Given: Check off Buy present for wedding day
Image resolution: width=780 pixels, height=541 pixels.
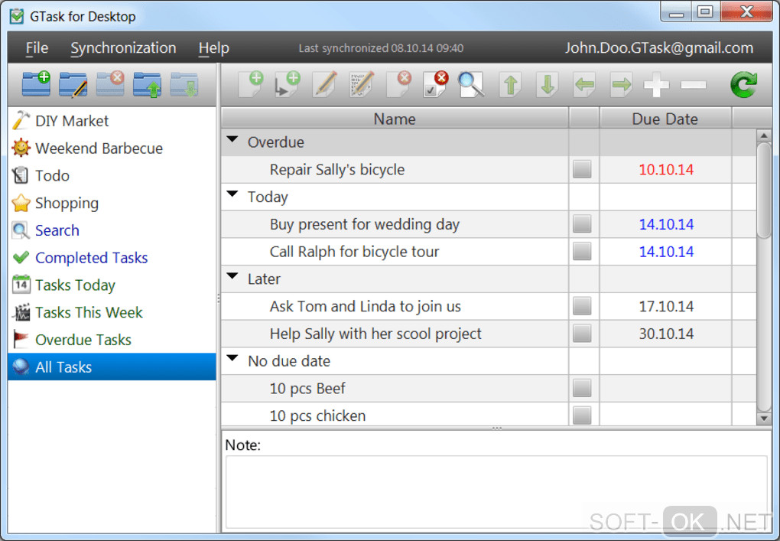Looking at the screenshot, I should click(x=582, y=224).
